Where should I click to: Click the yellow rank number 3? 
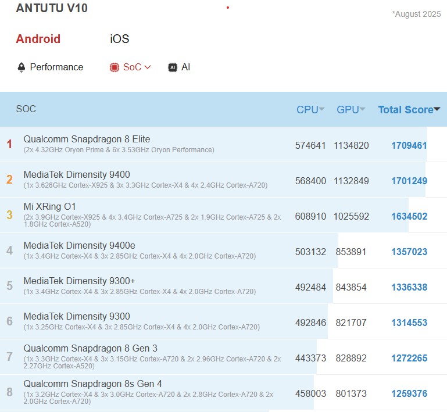(x=9, y=215)
